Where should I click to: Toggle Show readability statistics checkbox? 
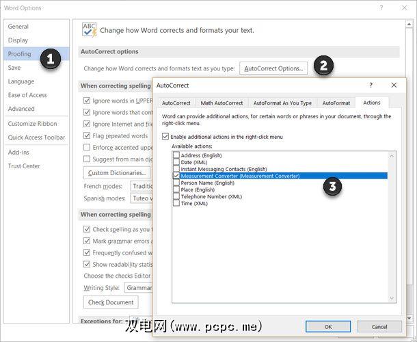pos(87,264)
